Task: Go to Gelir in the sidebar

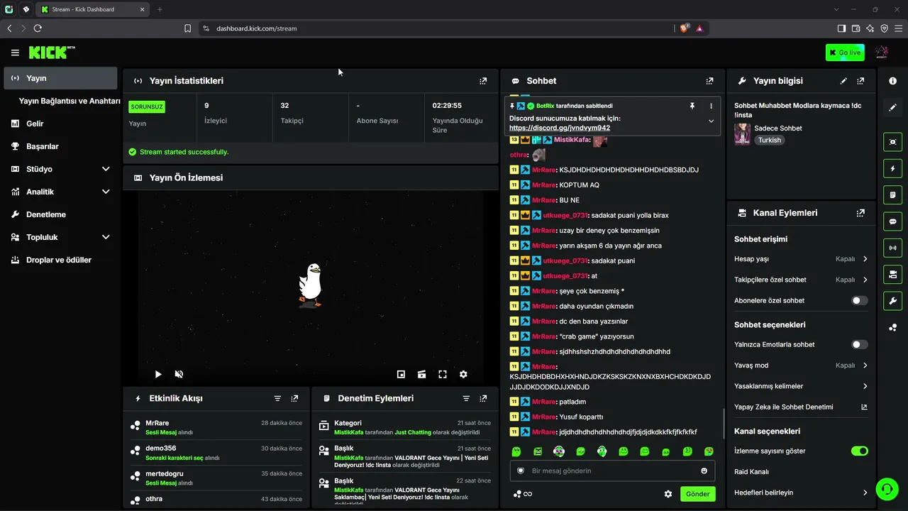Action: pyautogui.click(x=60, y=123)
